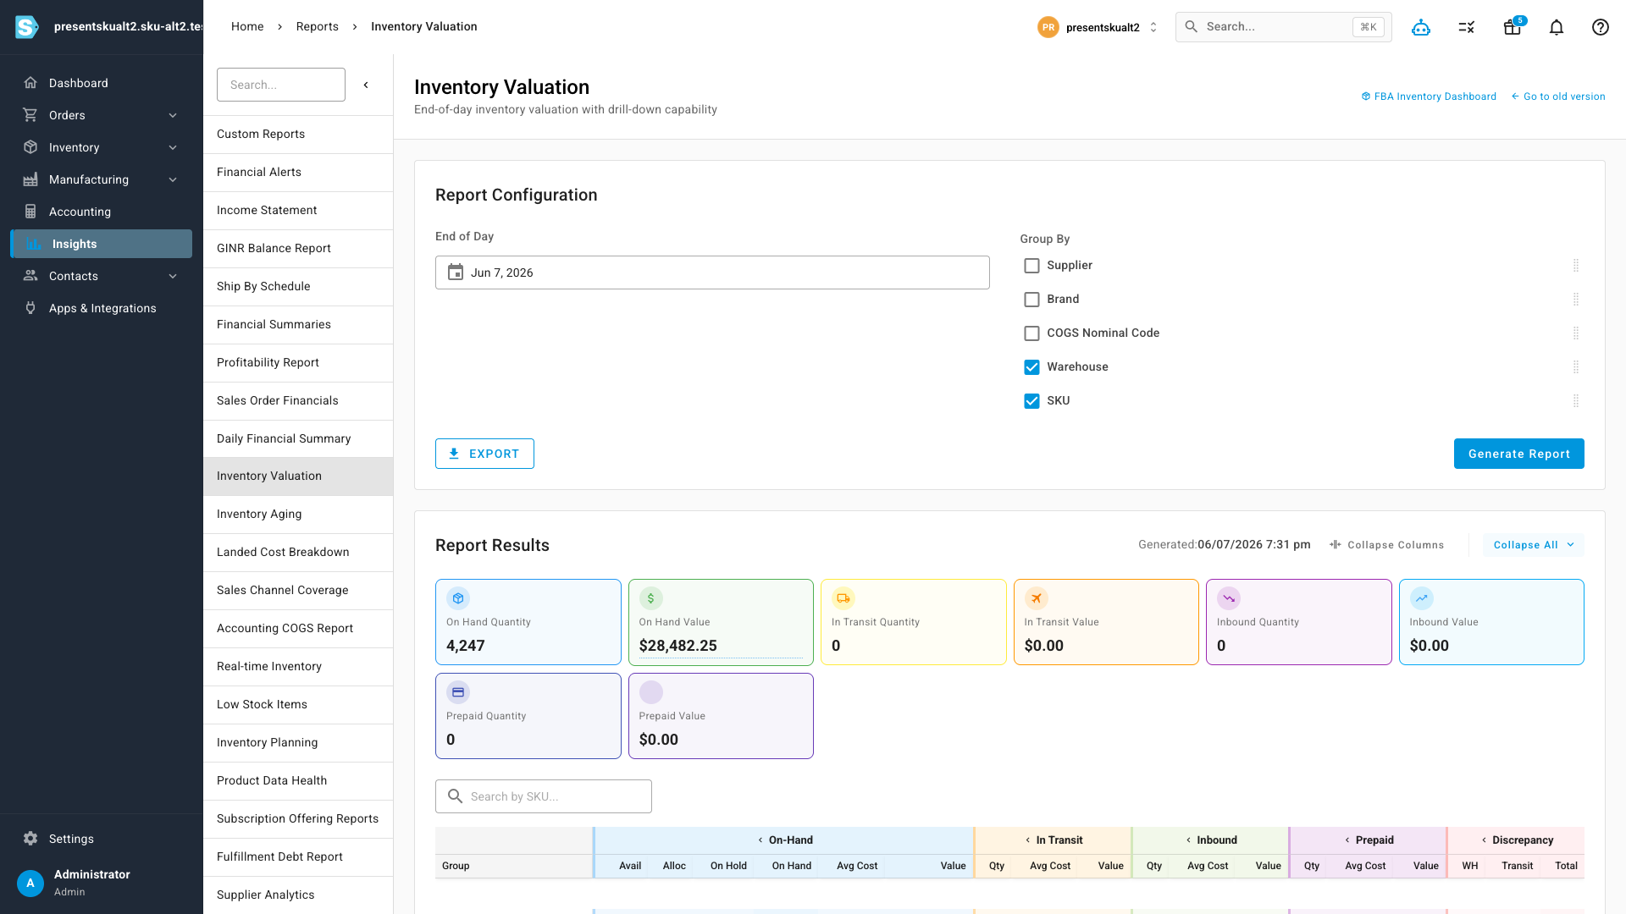This screenshot has width=1626, height=914.
Task: Collapse the reports list panel
Action: pyautogui.click(x=366, y=85)
